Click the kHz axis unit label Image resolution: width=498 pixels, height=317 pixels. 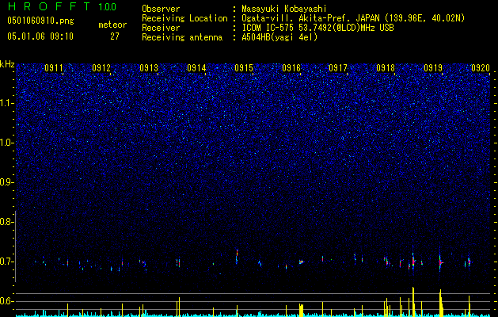point(7,64)
